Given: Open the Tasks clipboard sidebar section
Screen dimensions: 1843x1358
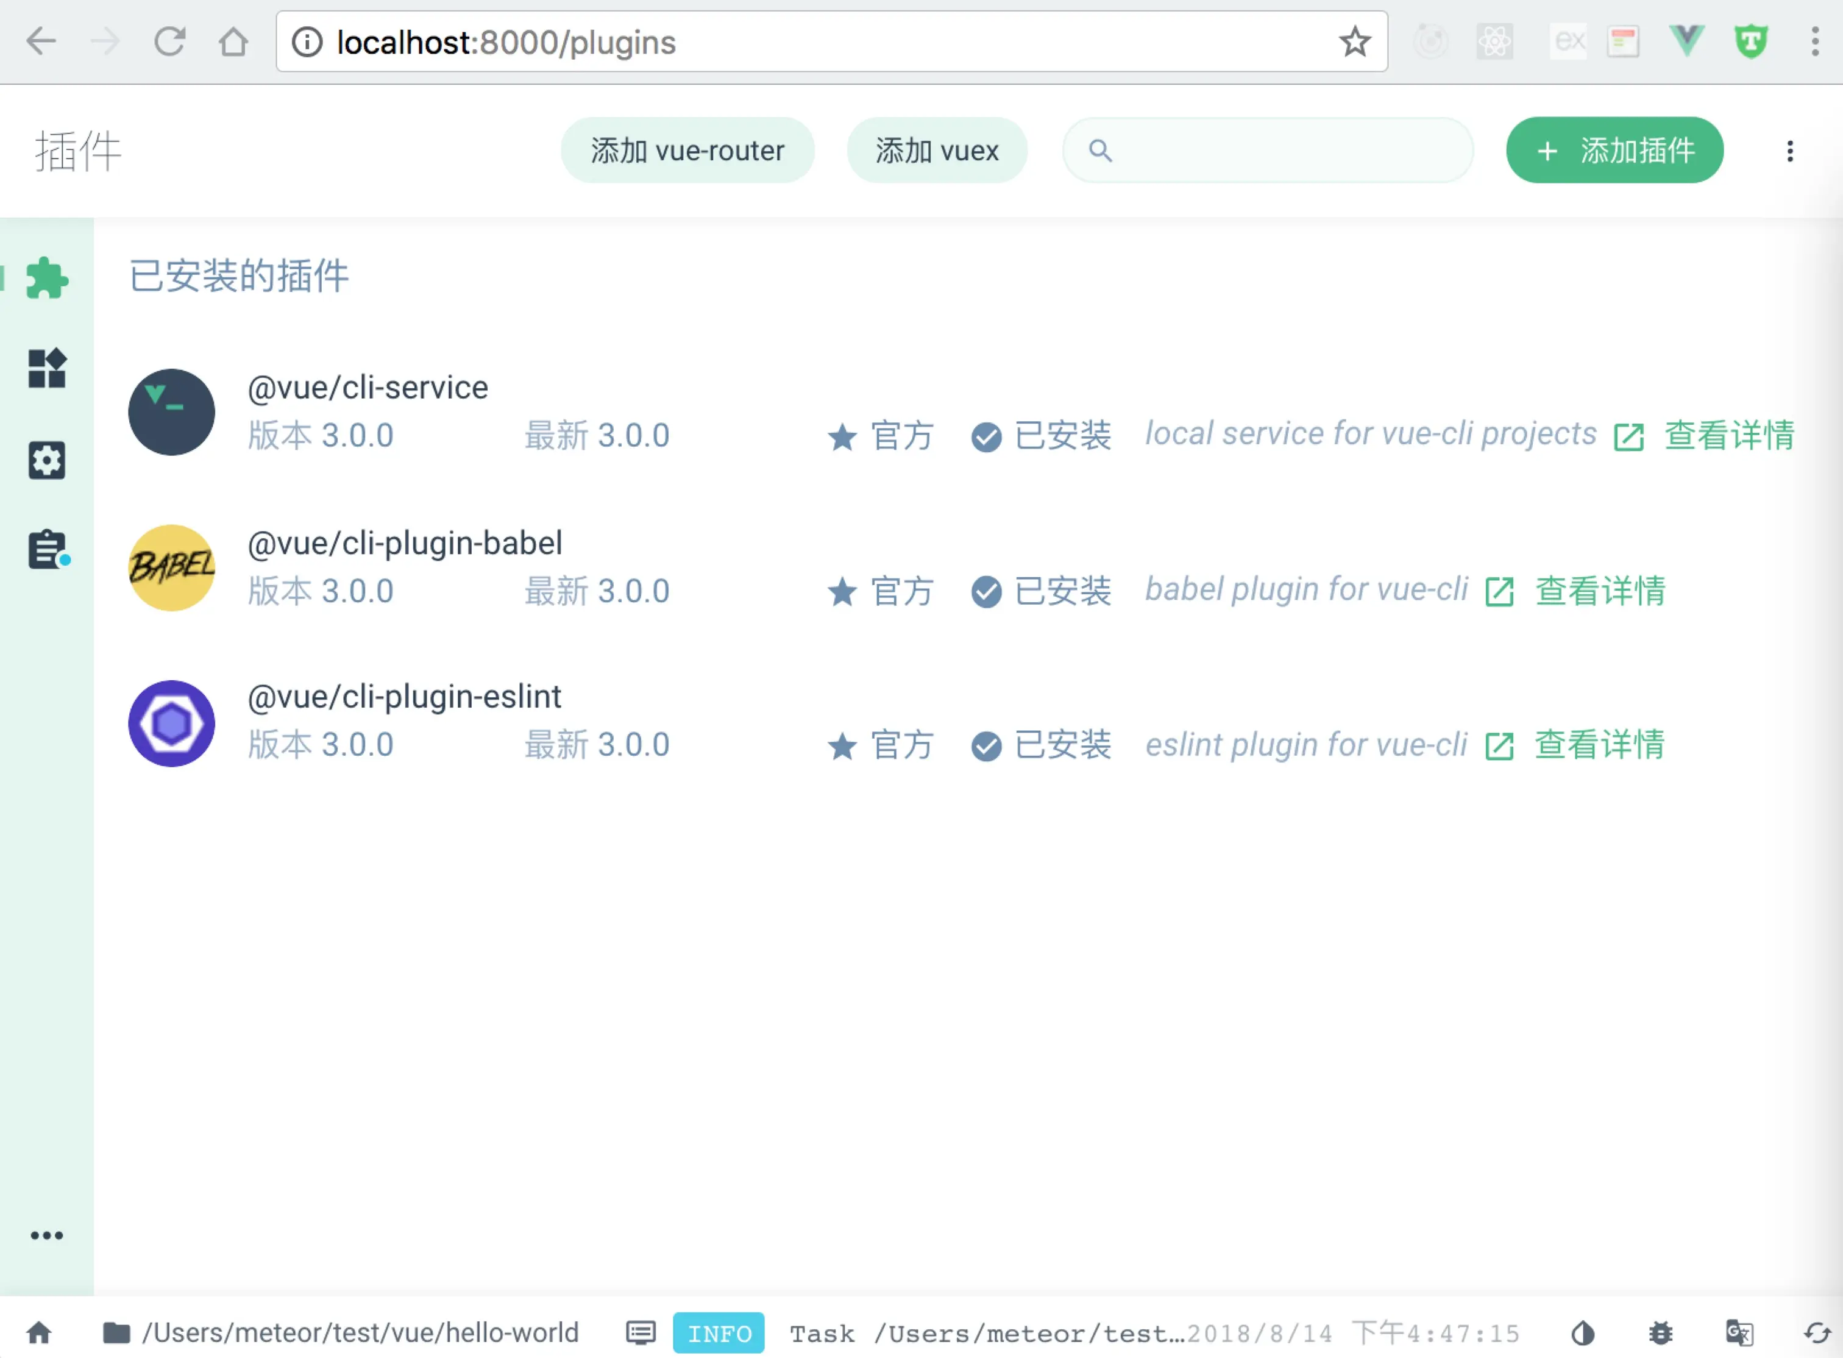Looking at the screenshot, I should pos(47,549).
